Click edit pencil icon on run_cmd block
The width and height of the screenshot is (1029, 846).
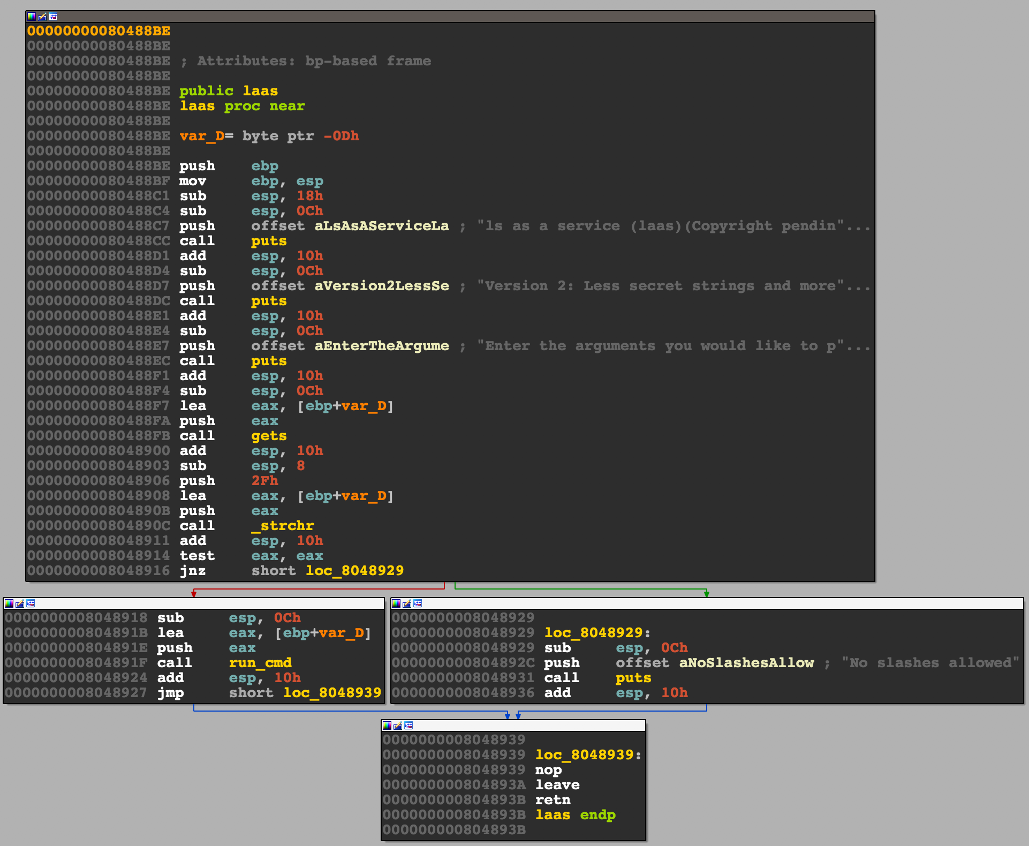20,603
